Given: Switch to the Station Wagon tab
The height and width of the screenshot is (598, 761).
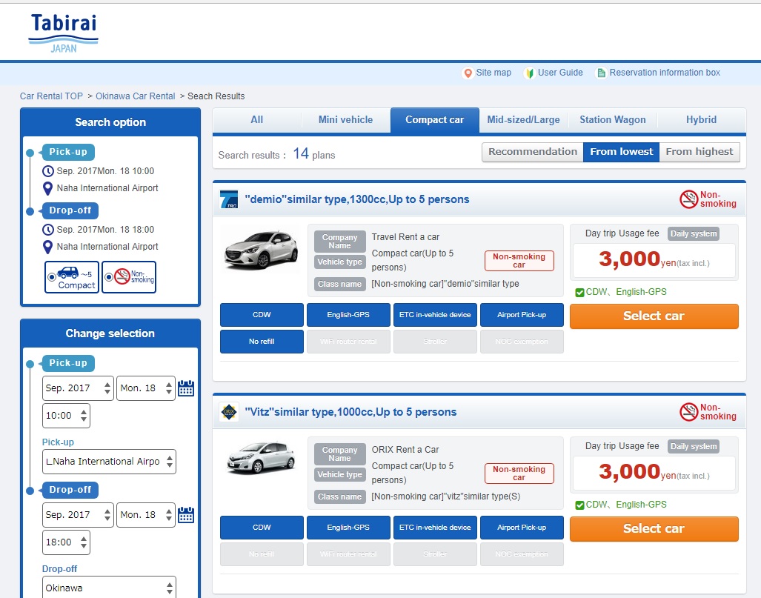Looking at the screenshot, I should tap(613, 120).
